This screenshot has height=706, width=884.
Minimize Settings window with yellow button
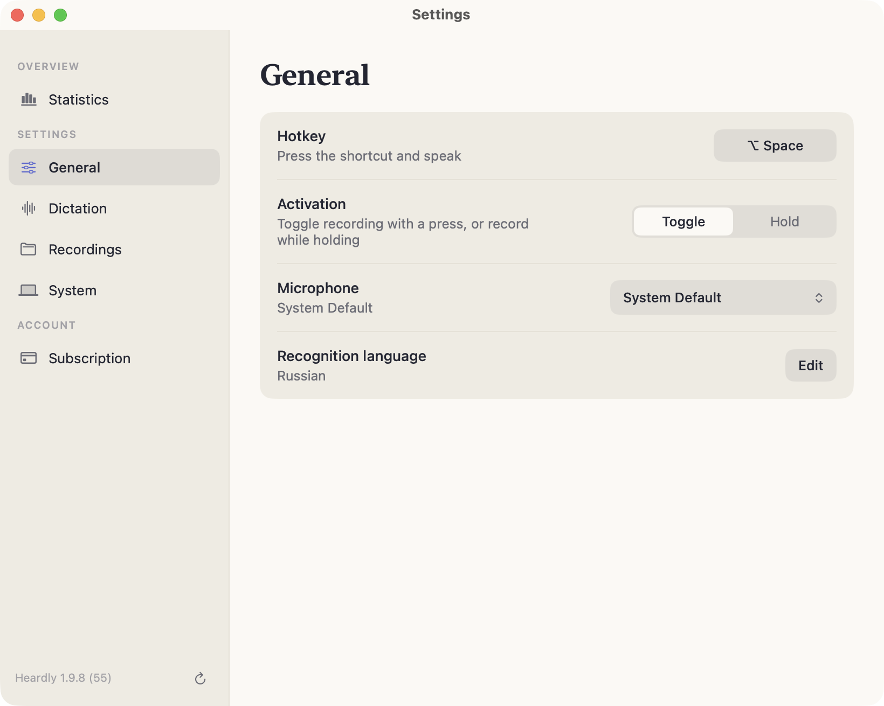pos(39,15)
